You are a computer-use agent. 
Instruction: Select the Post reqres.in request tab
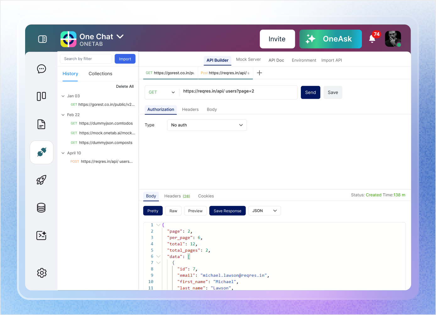pyautogui.click(x=226, y=73)
